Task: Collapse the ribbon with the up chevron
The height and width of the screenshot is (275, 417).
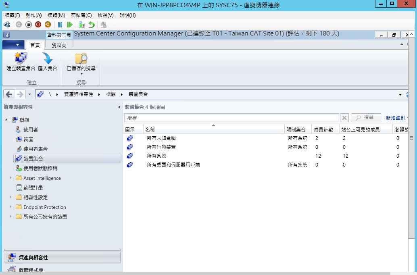Action: pyautogui.click(x=402, y=44)
